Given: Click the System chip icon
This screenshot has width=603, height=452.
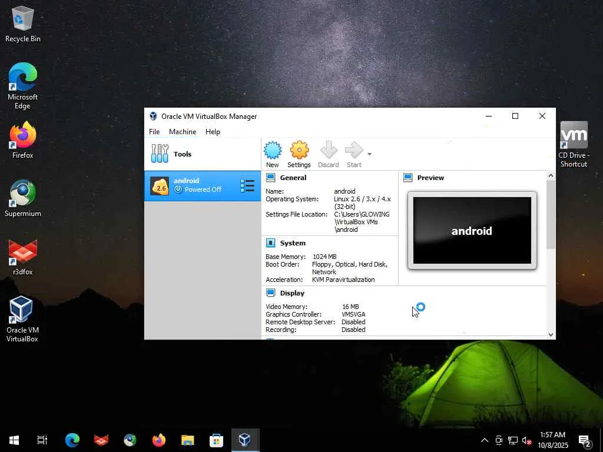Looking at the screenshot, I should pyautogui.click(x=271, y=243).
